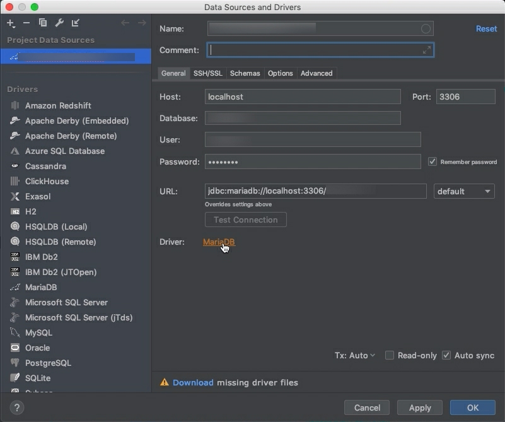505x422 pixels.
Task: Enable Read-only checkbox
Action: pyautogui.click(x=390, y=355)
